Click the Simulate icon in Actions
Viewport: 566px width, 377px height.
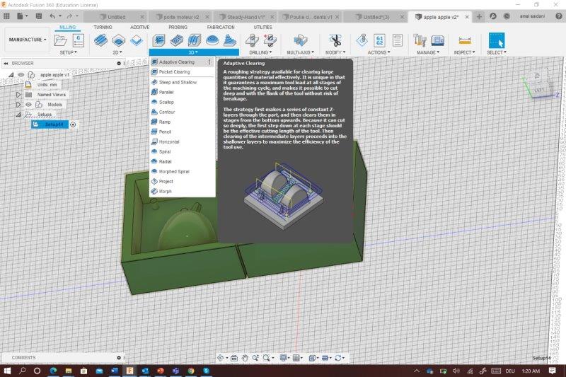[x=362, y=40]
